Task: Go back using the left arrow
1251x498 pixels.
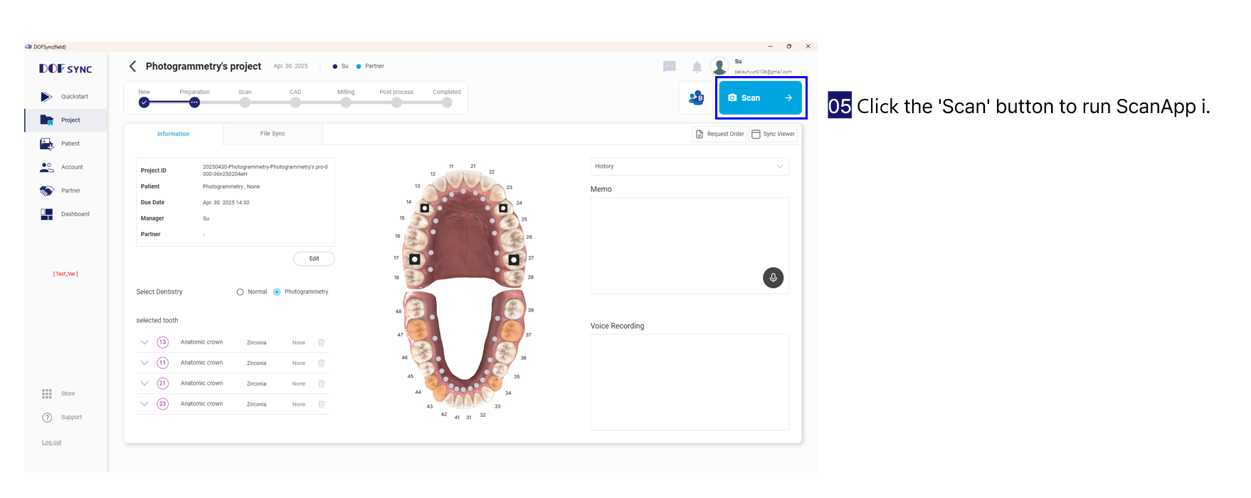Action: 132,66
